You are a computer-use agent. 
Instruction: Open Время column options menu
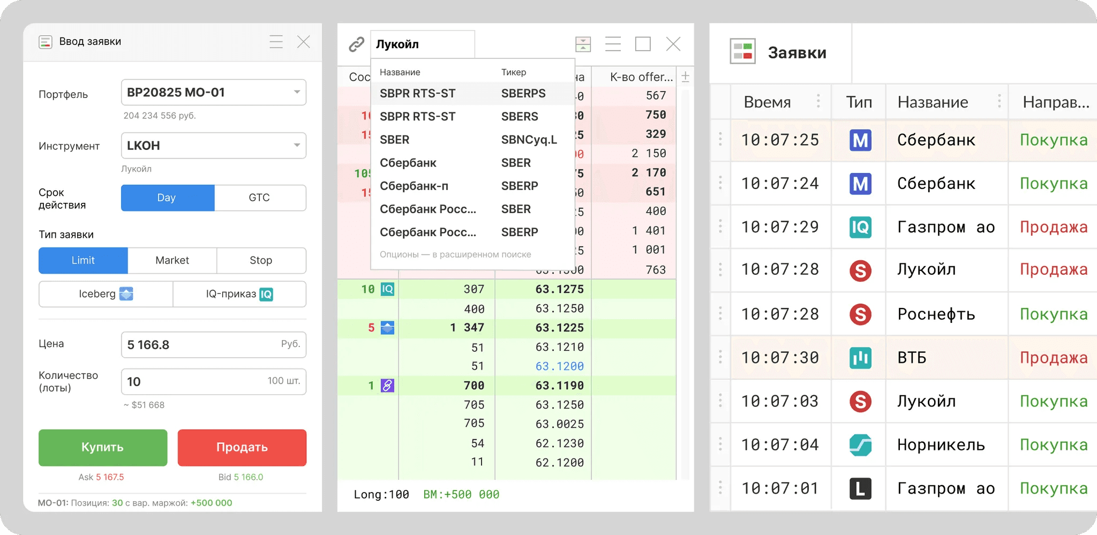[818, 101]
